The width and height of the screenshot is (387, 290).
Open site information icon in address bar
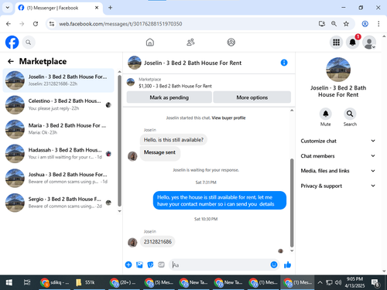pyautogui.click(x=52, y=24)
